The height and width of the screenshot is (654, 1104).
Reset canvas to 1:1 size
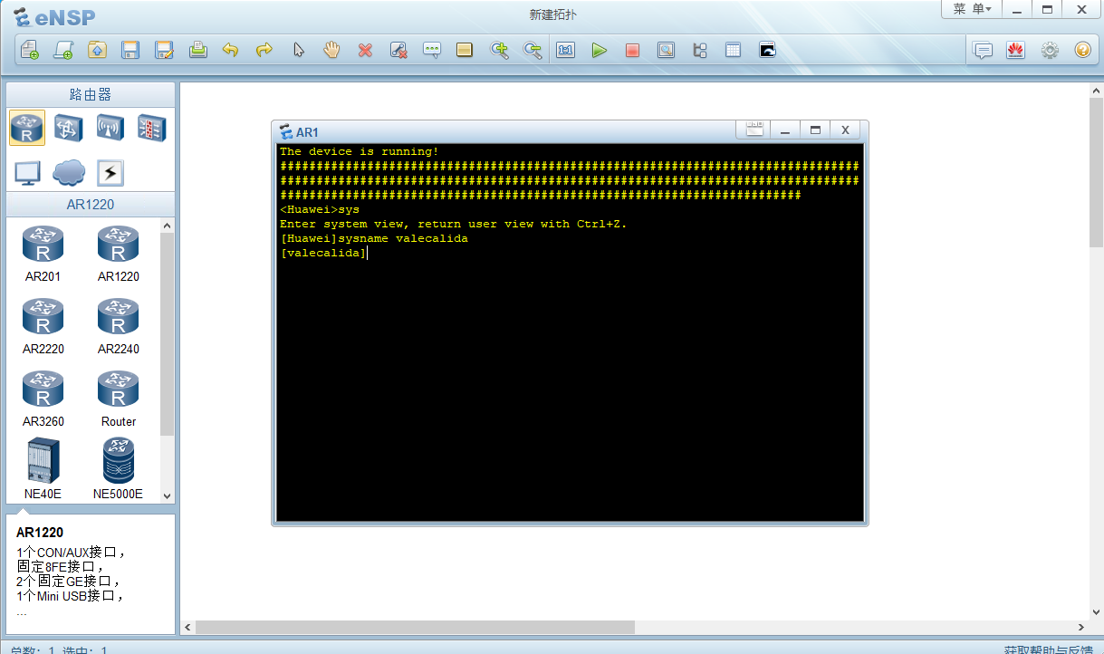tap(566, 50)
